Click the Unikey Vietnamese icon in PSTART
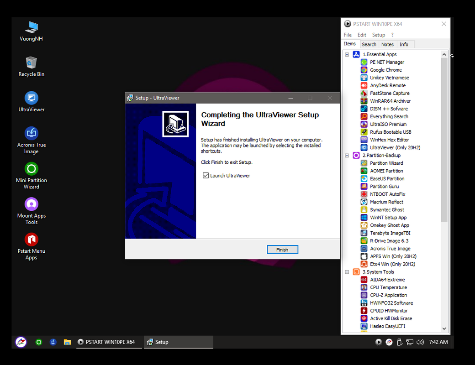Viewport: 475px width, 365px height. point(364,78)
